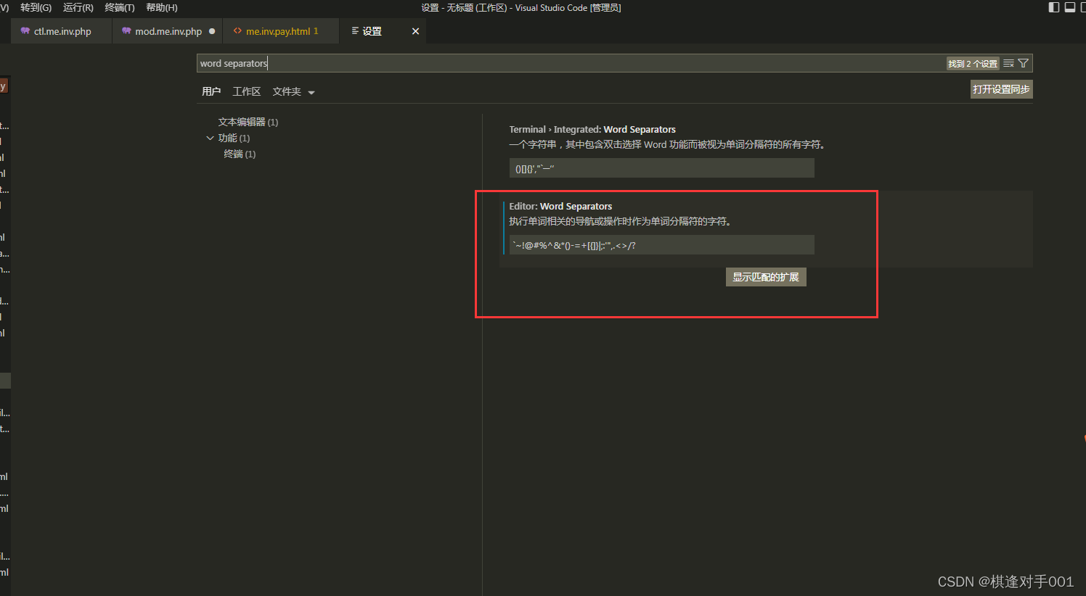This screenshot has height=596, width=1086.
Task: Close the 设置 tab with its X icon
Action: tap(415, 31)
